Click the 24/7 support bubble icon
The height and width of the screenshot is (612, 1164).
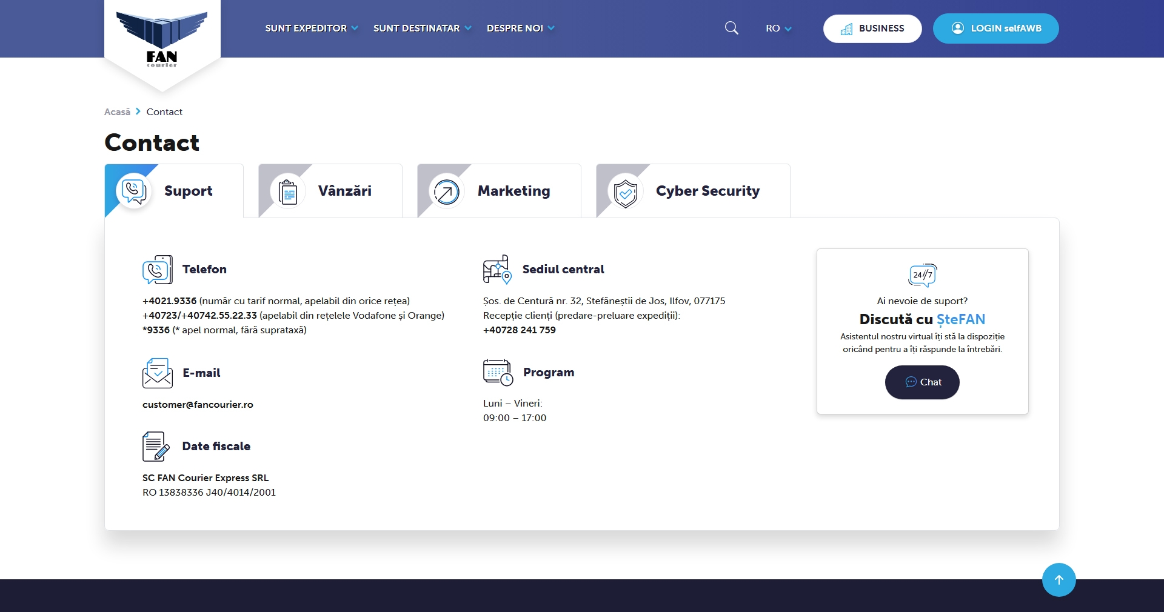922,275
